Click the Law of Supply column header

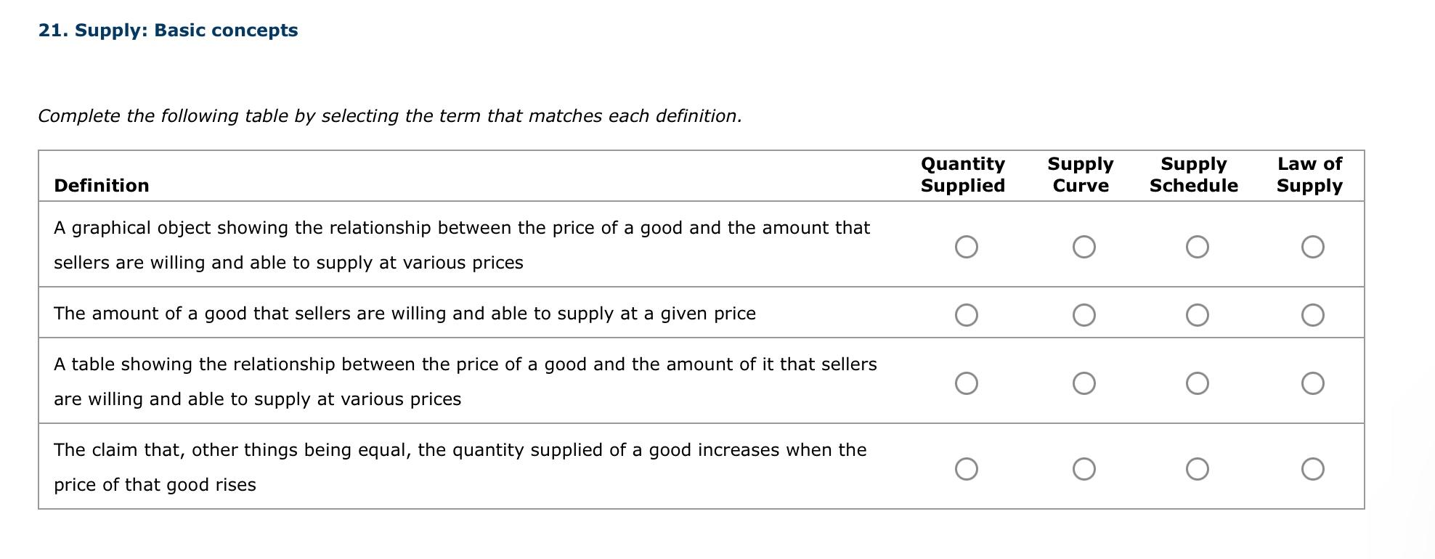pos(1309,175)
